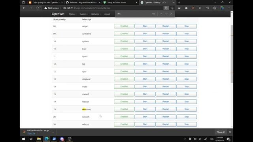Close the downloads bar
Viewport: 253px width, 142px height.
[230, 132]
